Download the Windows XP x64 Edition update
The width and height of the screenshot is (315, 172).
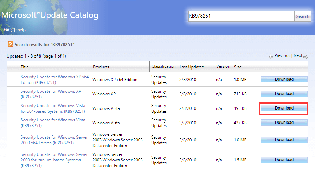click(x=284, y=79)
